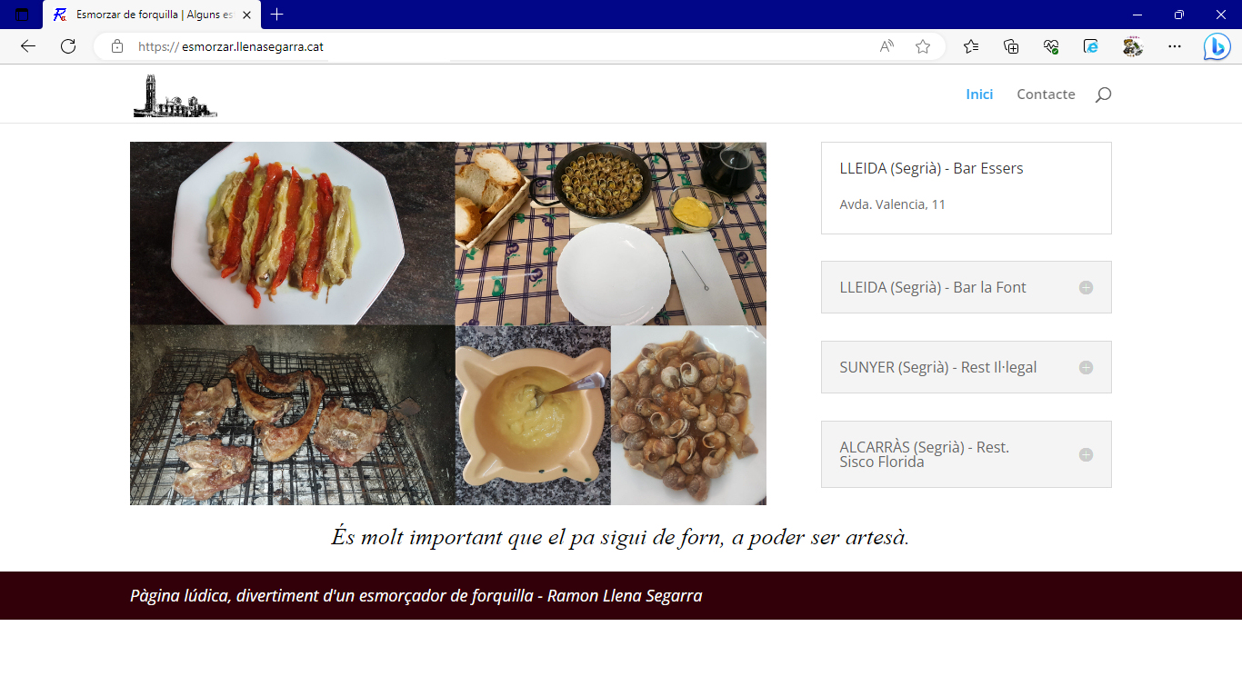The height and width of the screenshot is (696, 1242).
Task: View site information lock icon
Action: pos(117,46)
